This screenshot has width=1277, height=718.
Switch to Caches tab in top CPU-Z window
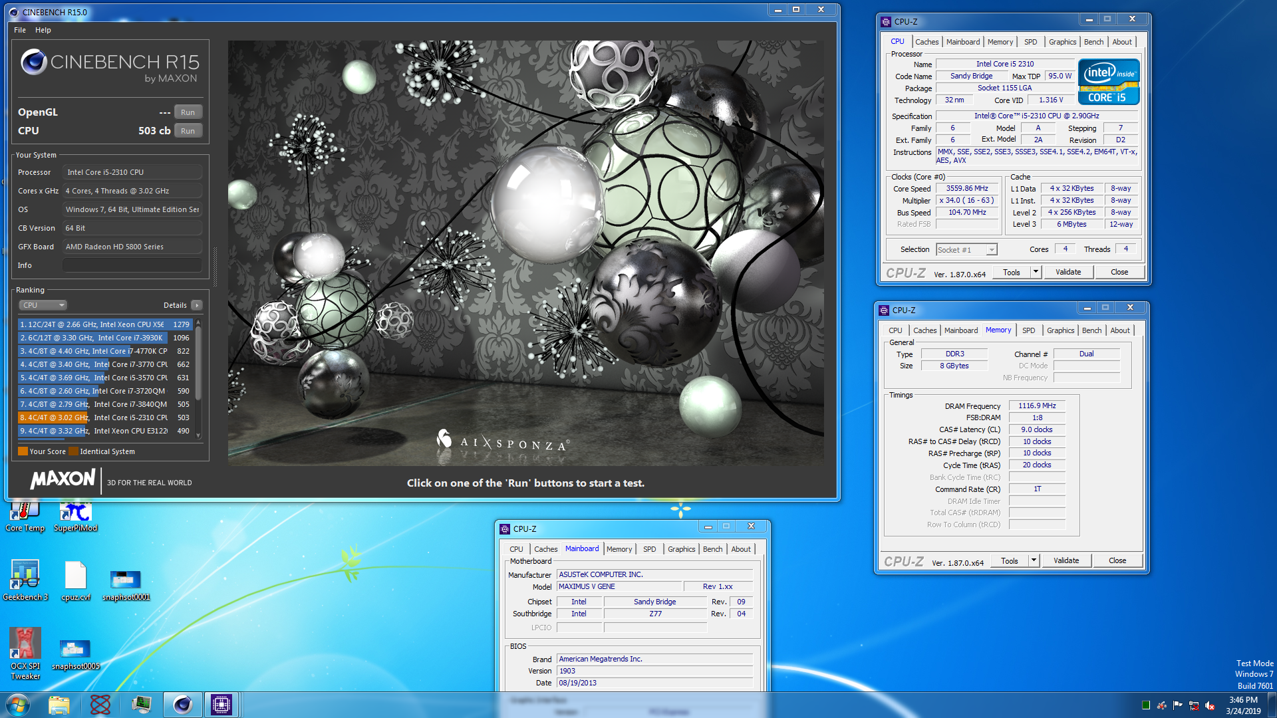point(926,42)
